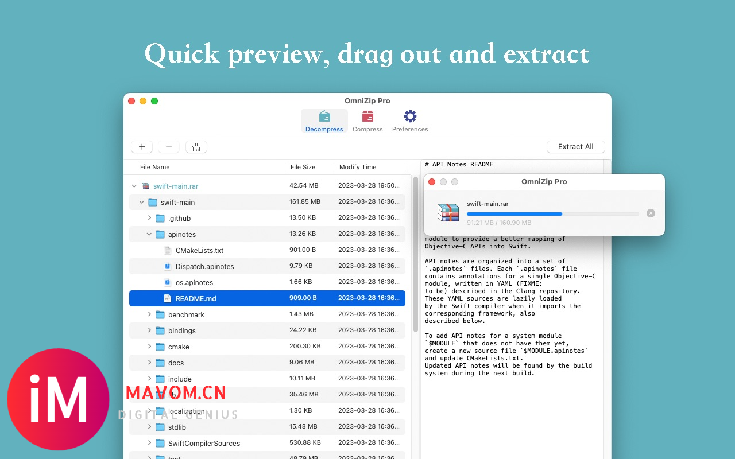Expand the cmake folder
Image resolution: width=735 pixels, height=459 pixels.
click(x=149, y=347)
